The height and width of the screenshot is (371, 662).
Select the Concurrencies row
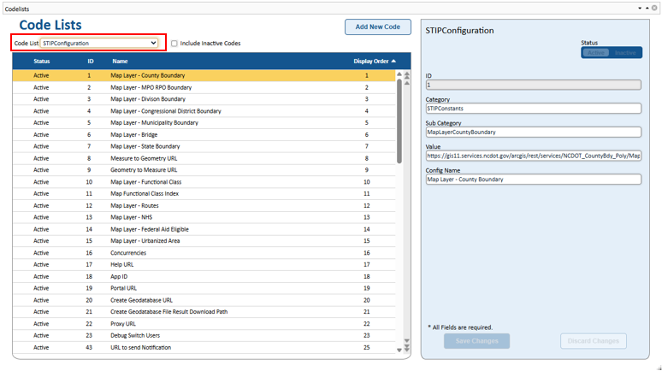(204, 253)
